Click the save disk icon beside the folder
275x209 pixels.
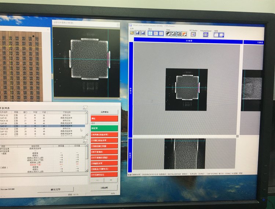tap(137, 33)
